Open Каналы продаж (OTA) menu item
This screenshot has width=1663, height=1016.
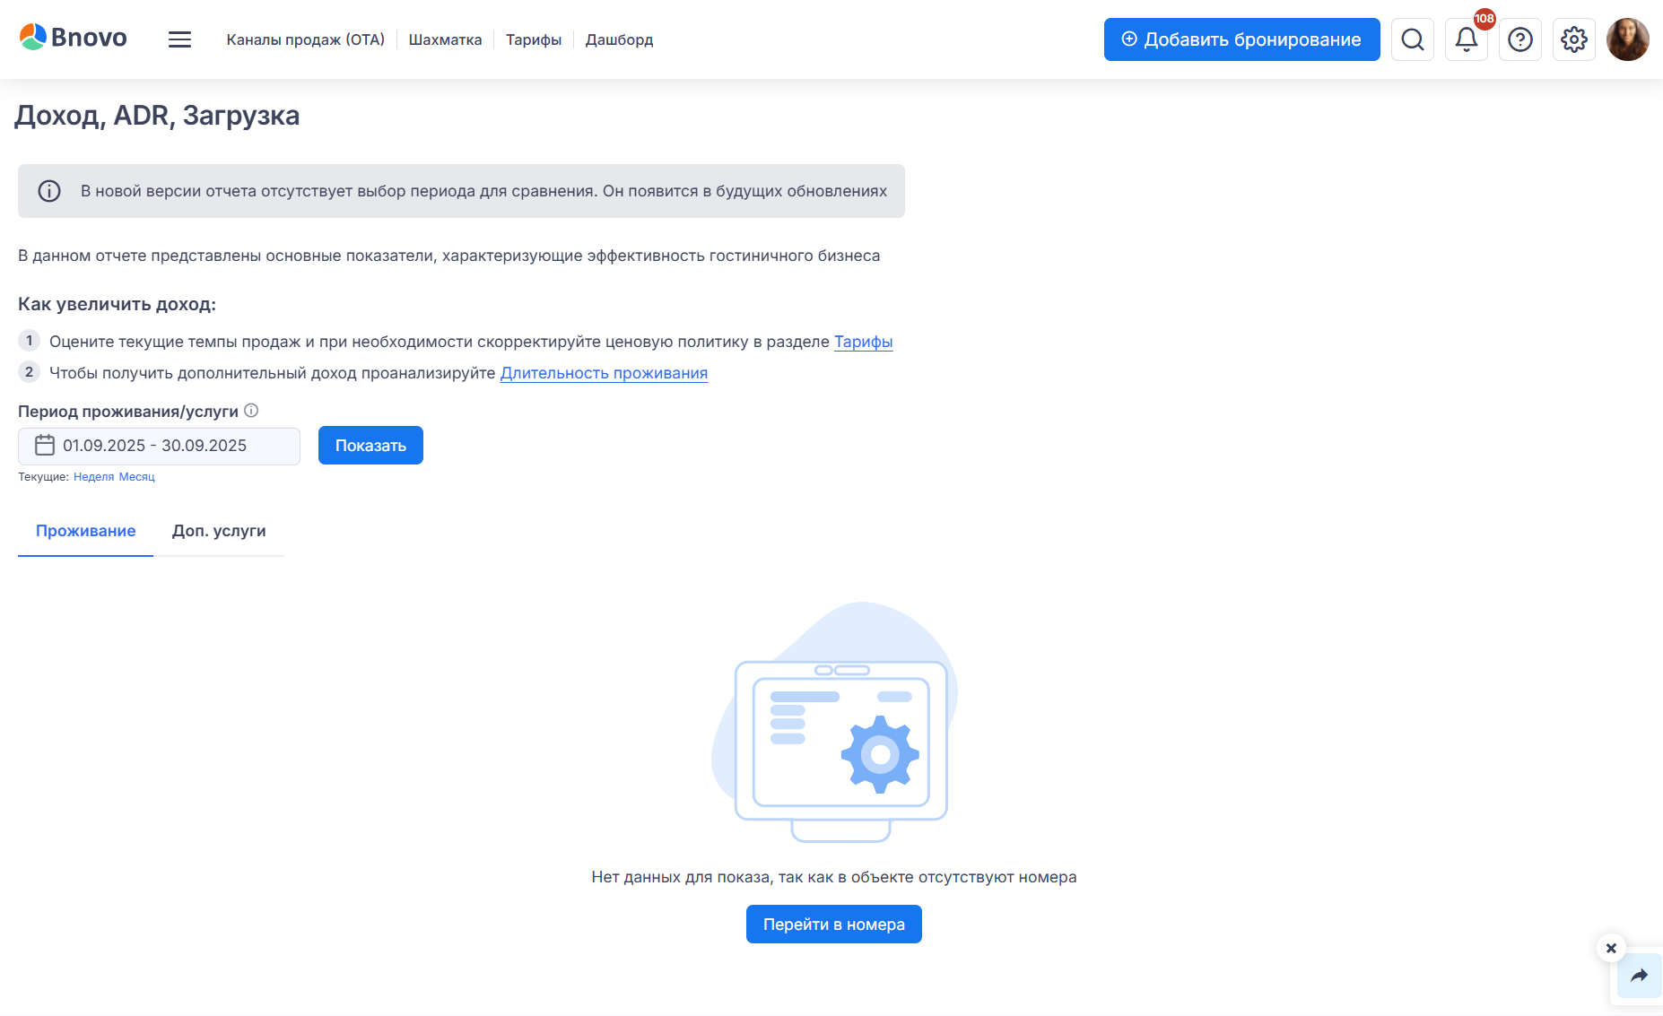tap(305, 39)
